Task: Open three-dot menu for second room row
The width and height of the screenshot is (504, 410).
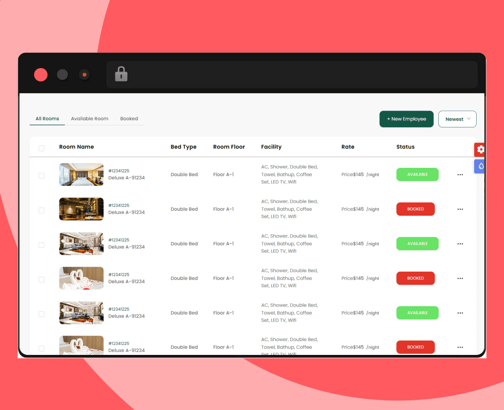Action: (460, 209)
